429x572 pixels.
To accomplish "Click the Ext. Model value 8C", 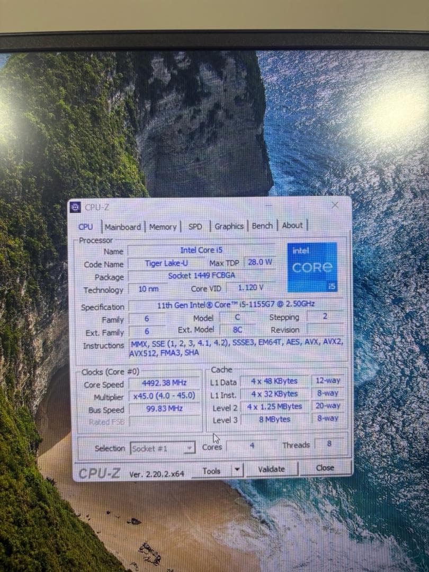I will tap(237, 330).
